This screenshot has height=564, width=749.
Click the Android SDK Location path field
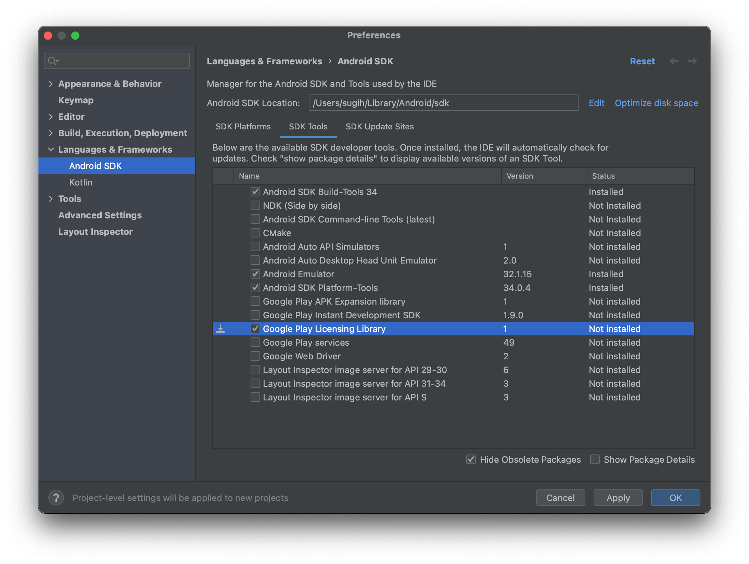pos(443,103)
